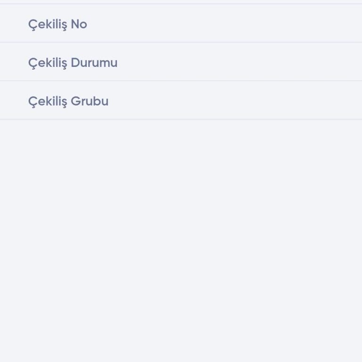This screenshot has width=362, height=362.
Task: Select the Çekiliş No row
Action: (58, 24)
